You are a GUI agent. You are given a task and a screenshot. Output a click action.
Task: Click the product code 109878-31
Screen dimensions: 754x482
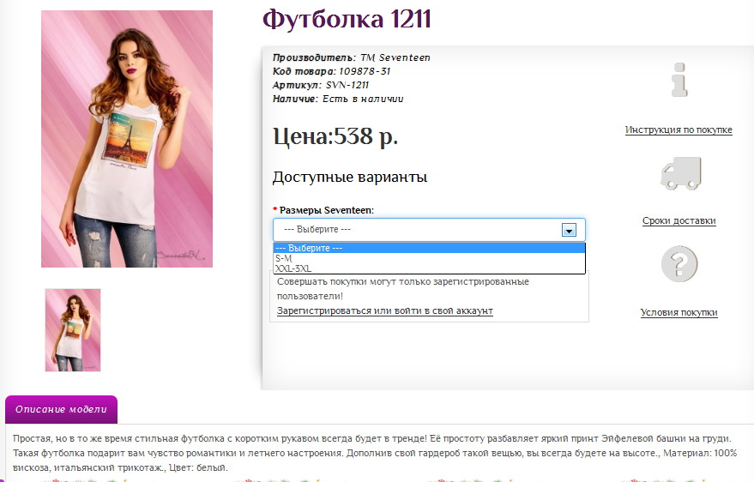(x=365, y=71)
